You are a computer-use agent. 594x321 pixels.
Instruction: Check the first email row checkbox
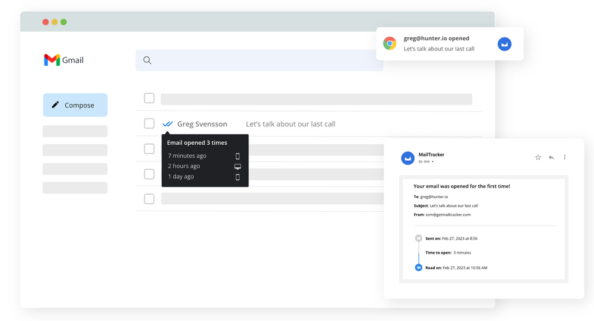coord(149,98)
